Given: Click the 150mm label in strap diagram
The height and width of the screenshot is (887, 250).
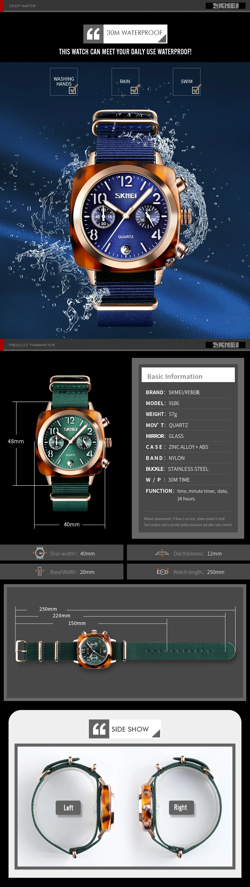Looking at the screenshot, I should (77, 623).
